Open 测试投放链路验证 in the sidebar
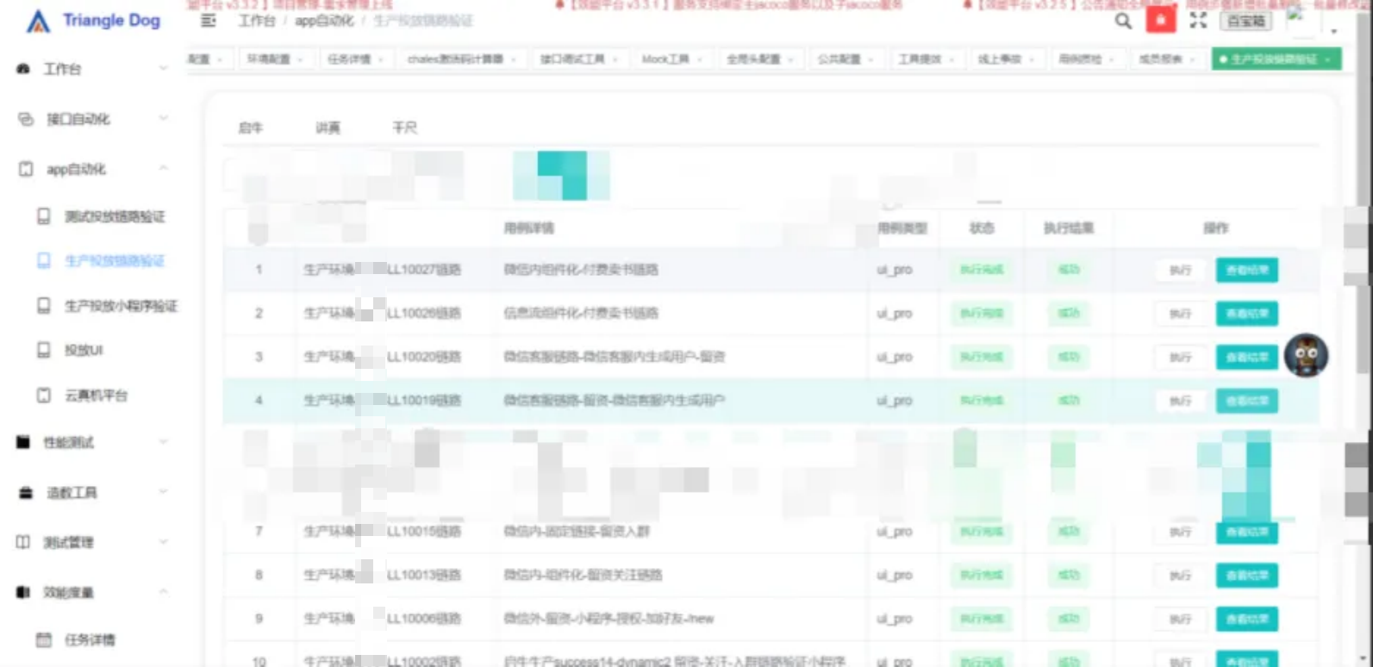The height and width of the screenshot is (667, 1373). (x=115, y=216)
